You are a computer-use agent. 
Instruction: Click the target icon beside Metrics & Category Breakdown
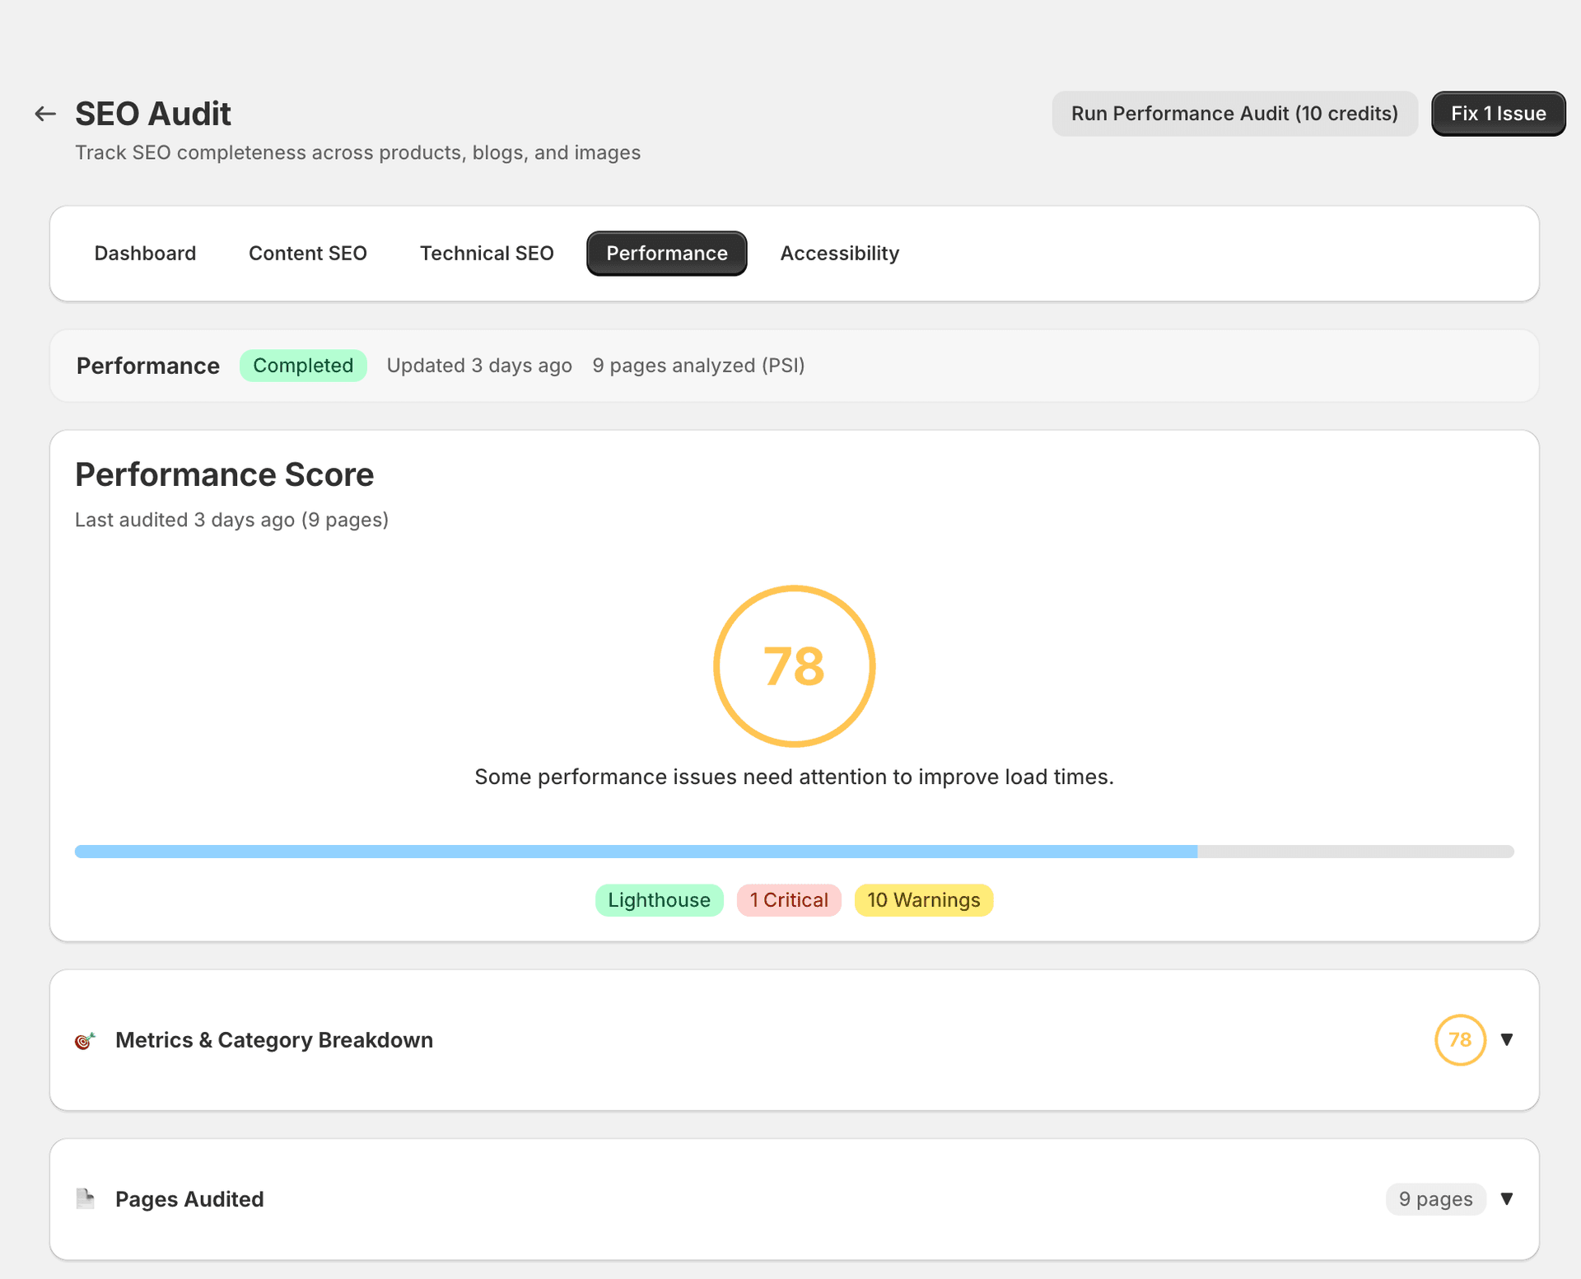click(x=85, y=1040)
